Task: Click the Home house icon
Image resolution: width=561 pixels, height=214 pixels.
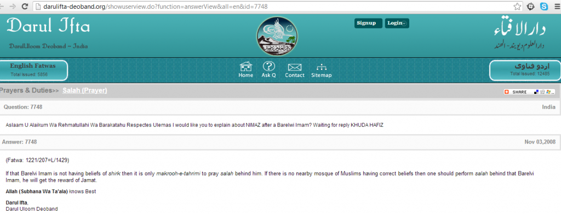Action: pos(246,67)
